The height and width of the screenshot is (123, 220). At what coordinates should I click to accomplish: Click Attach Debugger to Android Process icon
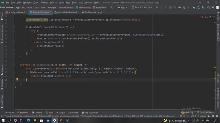click(184, 8)
